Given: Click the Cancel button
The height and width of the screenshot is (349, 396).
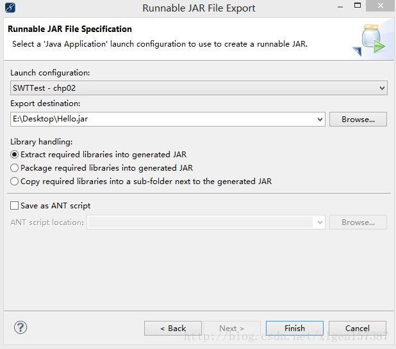Looking at the screenshot, I should pyautogui.click(x=358, y=328).
